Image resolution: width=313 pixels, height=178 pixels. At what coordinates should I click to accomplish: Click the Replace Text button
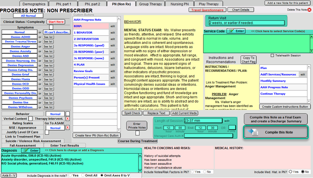point(156,113)
